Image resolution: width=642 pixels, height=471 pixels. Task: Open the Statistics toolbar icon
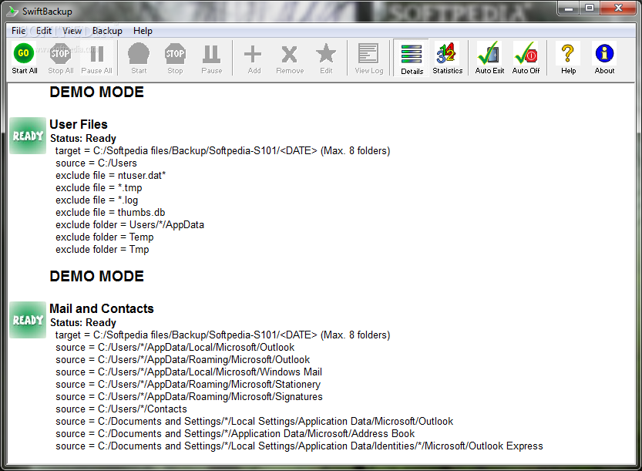(x=447, y=53)
